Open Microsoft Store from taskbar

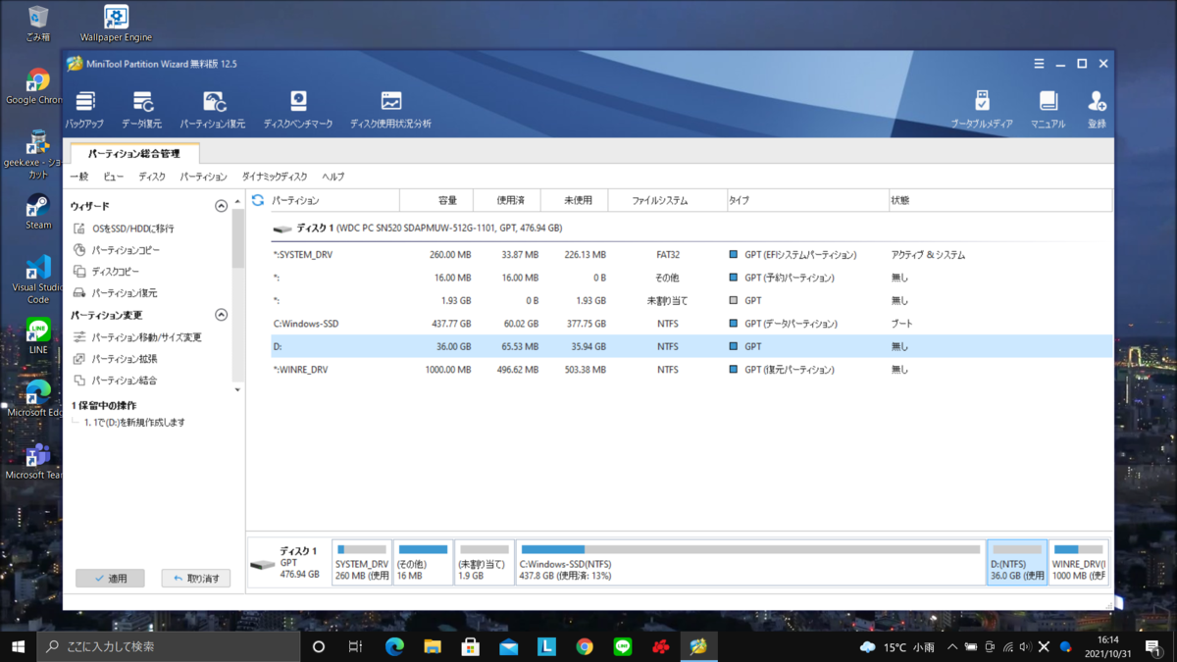coord(471,646)
